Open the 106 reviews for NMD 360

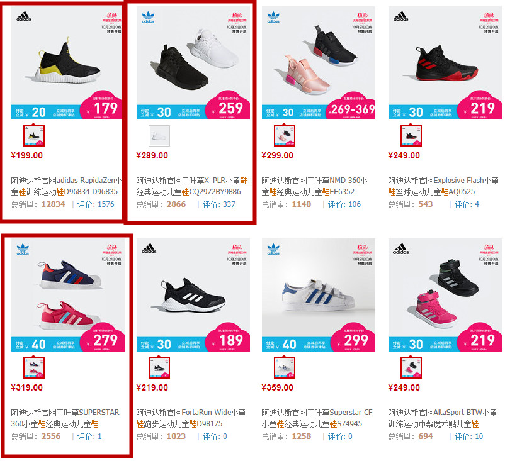coord(344,204)
